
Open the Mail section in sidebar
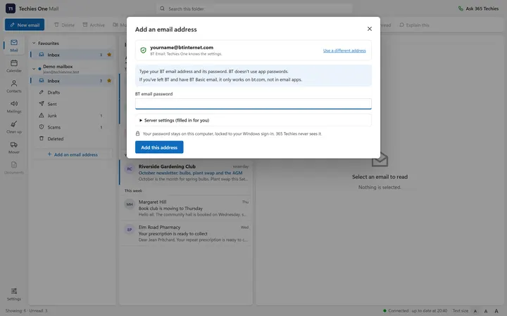click(14, 46)
